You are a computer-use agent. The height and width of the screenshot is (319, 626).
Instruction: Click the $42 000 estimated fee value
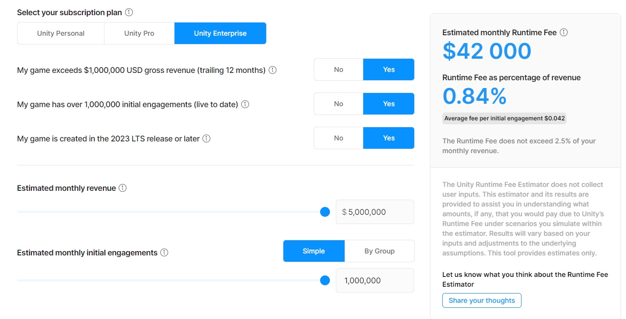487,51
